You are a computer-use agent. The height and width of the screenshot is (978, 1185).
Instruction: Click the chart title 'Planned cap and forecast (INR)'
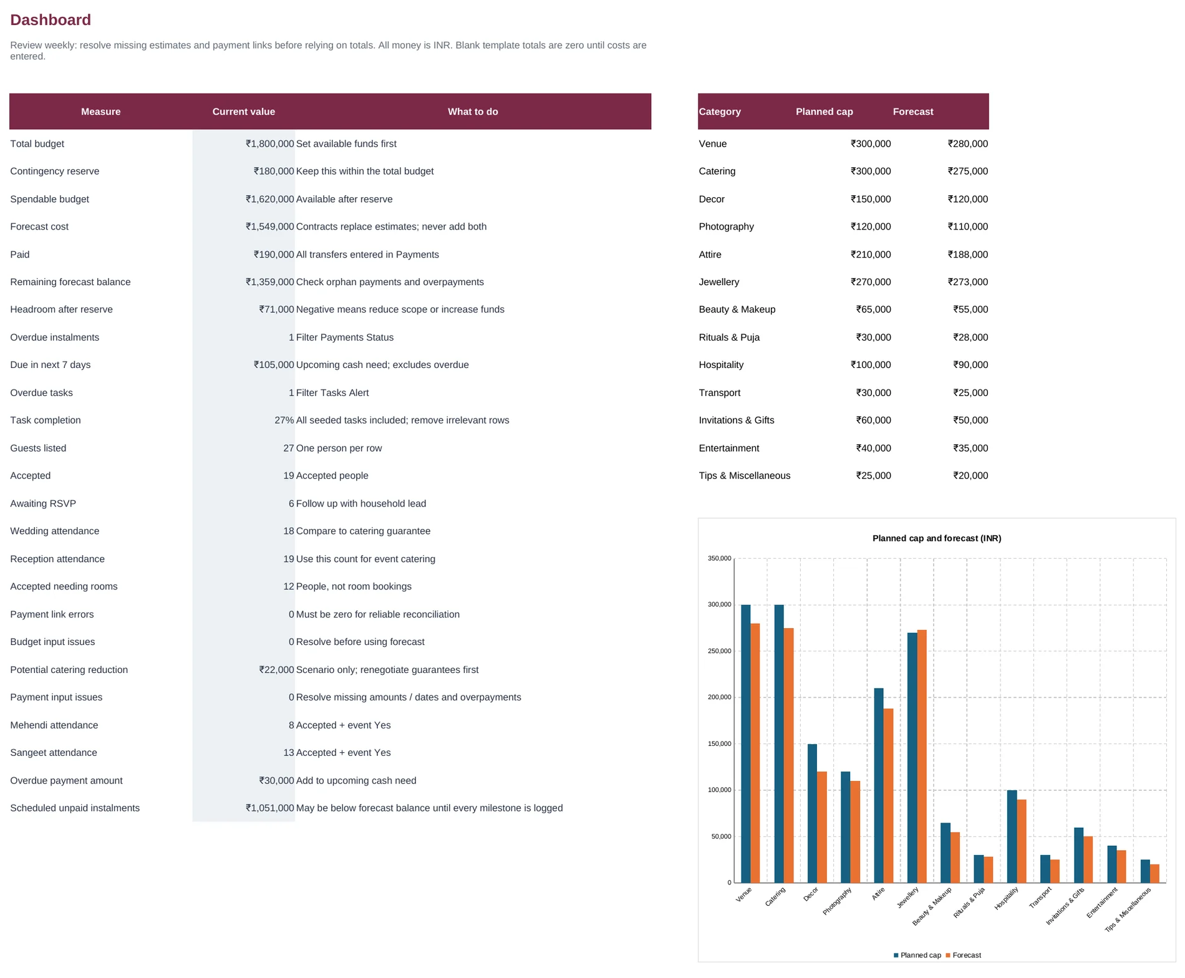coord(937,538)
